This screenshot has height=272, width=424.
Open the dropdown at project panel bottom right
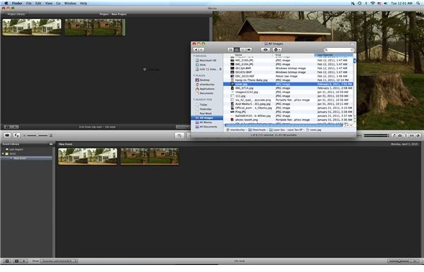click(182, 127)
